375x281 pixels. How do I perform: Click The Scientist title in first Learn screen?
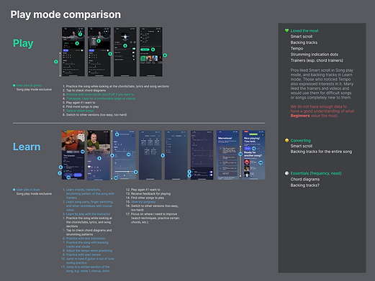coord(69,156)
